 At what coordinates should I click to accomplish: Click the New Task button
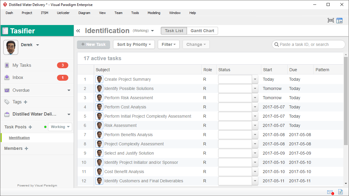pyautogui.click(x=93, y=44)
